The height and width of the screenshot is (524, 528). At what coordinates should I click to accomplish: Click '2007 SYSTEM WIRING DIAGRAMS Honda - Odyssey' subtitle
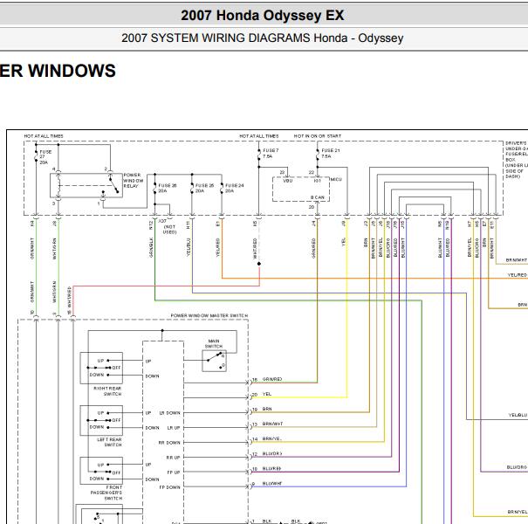pyautogui.click(x=263, y=38)
